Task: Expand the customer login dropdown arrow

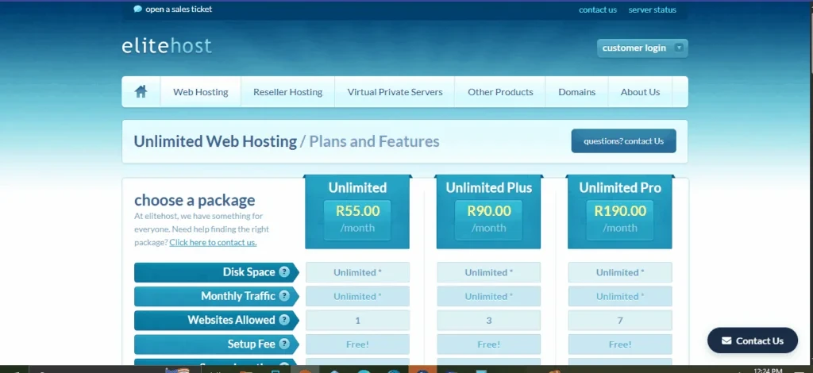Action: [x=679, y=48]
